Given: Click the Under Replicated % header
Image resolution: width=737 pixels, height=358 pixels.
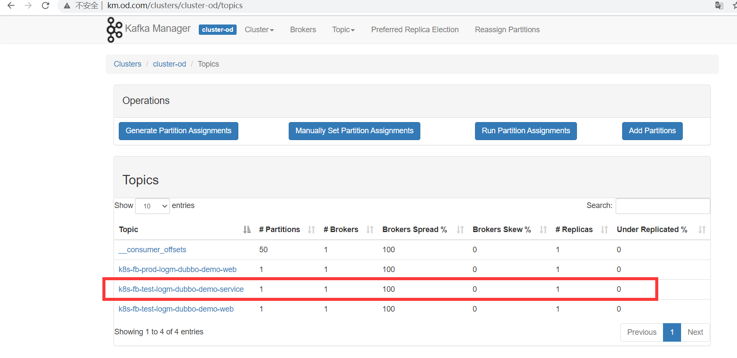Looking at the screenshot, I should tap(652, 229).
